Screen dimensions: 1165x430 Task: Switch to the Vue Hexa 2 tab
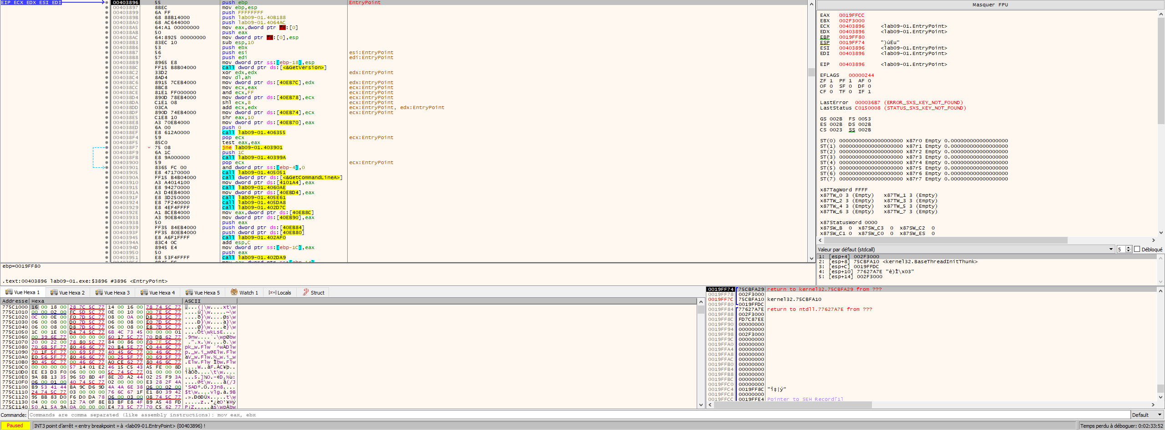tap(68, 292)
